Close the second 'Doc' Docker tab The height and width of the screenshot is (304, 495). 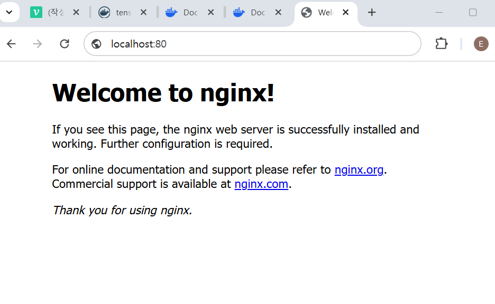tap(278, 12)
